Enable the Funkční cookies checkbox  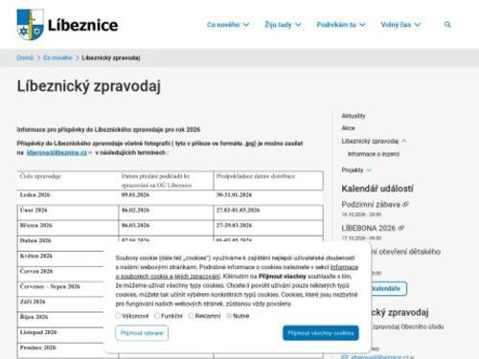point(157,316)
